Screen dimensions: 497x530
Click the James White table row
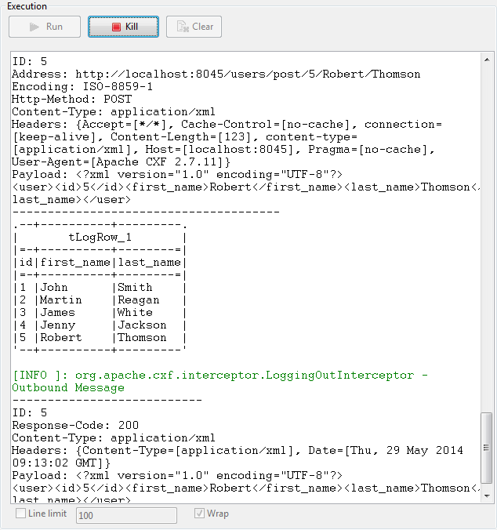tap(100, 312)
